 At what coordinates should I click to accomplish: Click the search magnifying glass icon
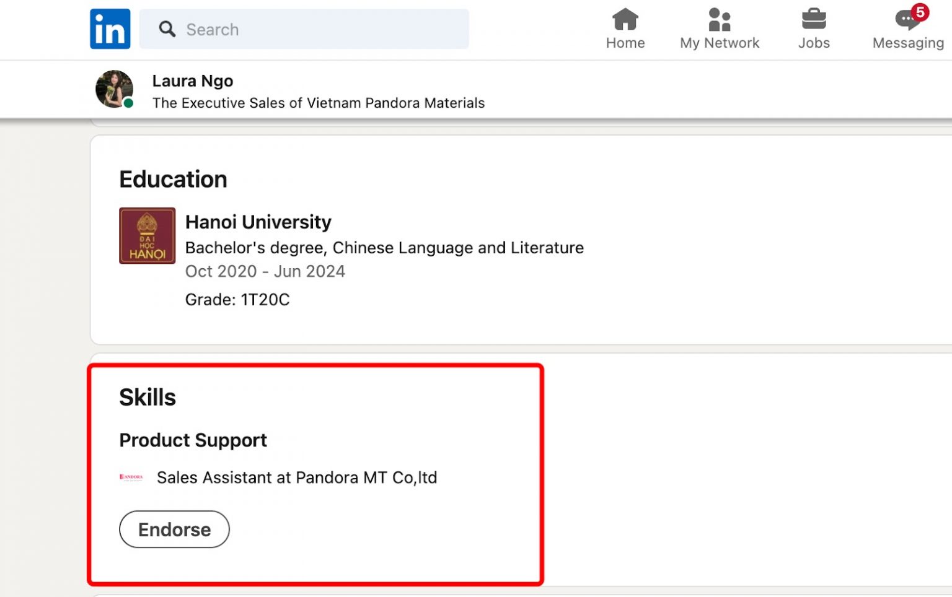[x=166, y=28]
